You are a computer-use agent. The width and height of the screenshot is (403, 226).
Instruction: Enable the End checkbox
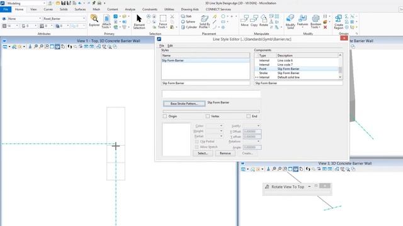pos(249,116)
